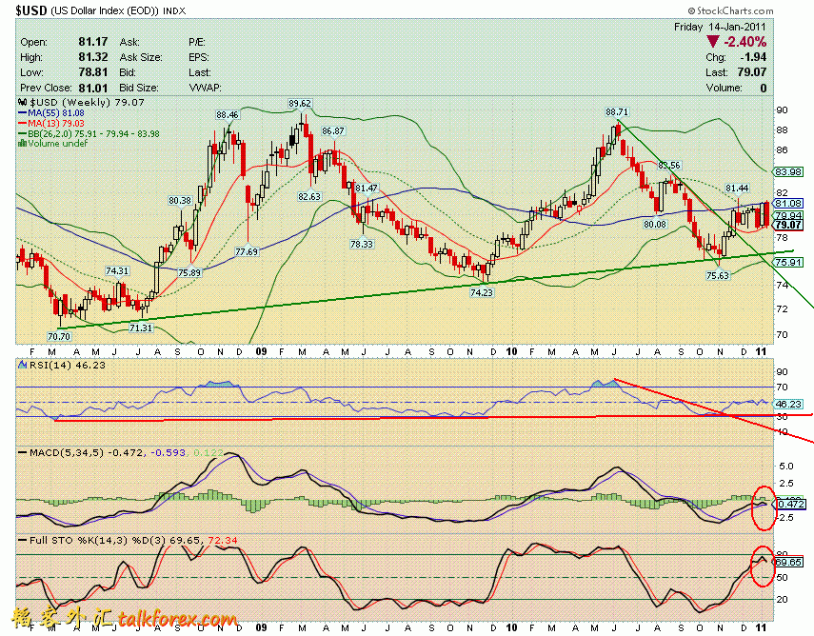Click the Chg value -1.94
Image resolution: width=814 pixels, height=636 pixels.
[753, 57]
